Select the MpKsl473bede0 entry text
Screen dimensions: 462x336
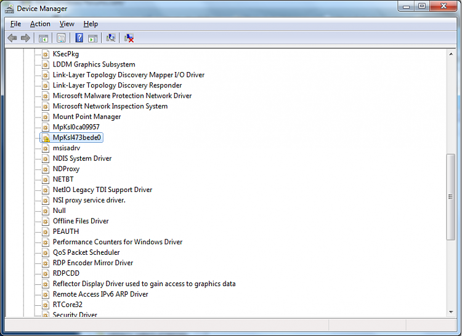coord(77,138)
